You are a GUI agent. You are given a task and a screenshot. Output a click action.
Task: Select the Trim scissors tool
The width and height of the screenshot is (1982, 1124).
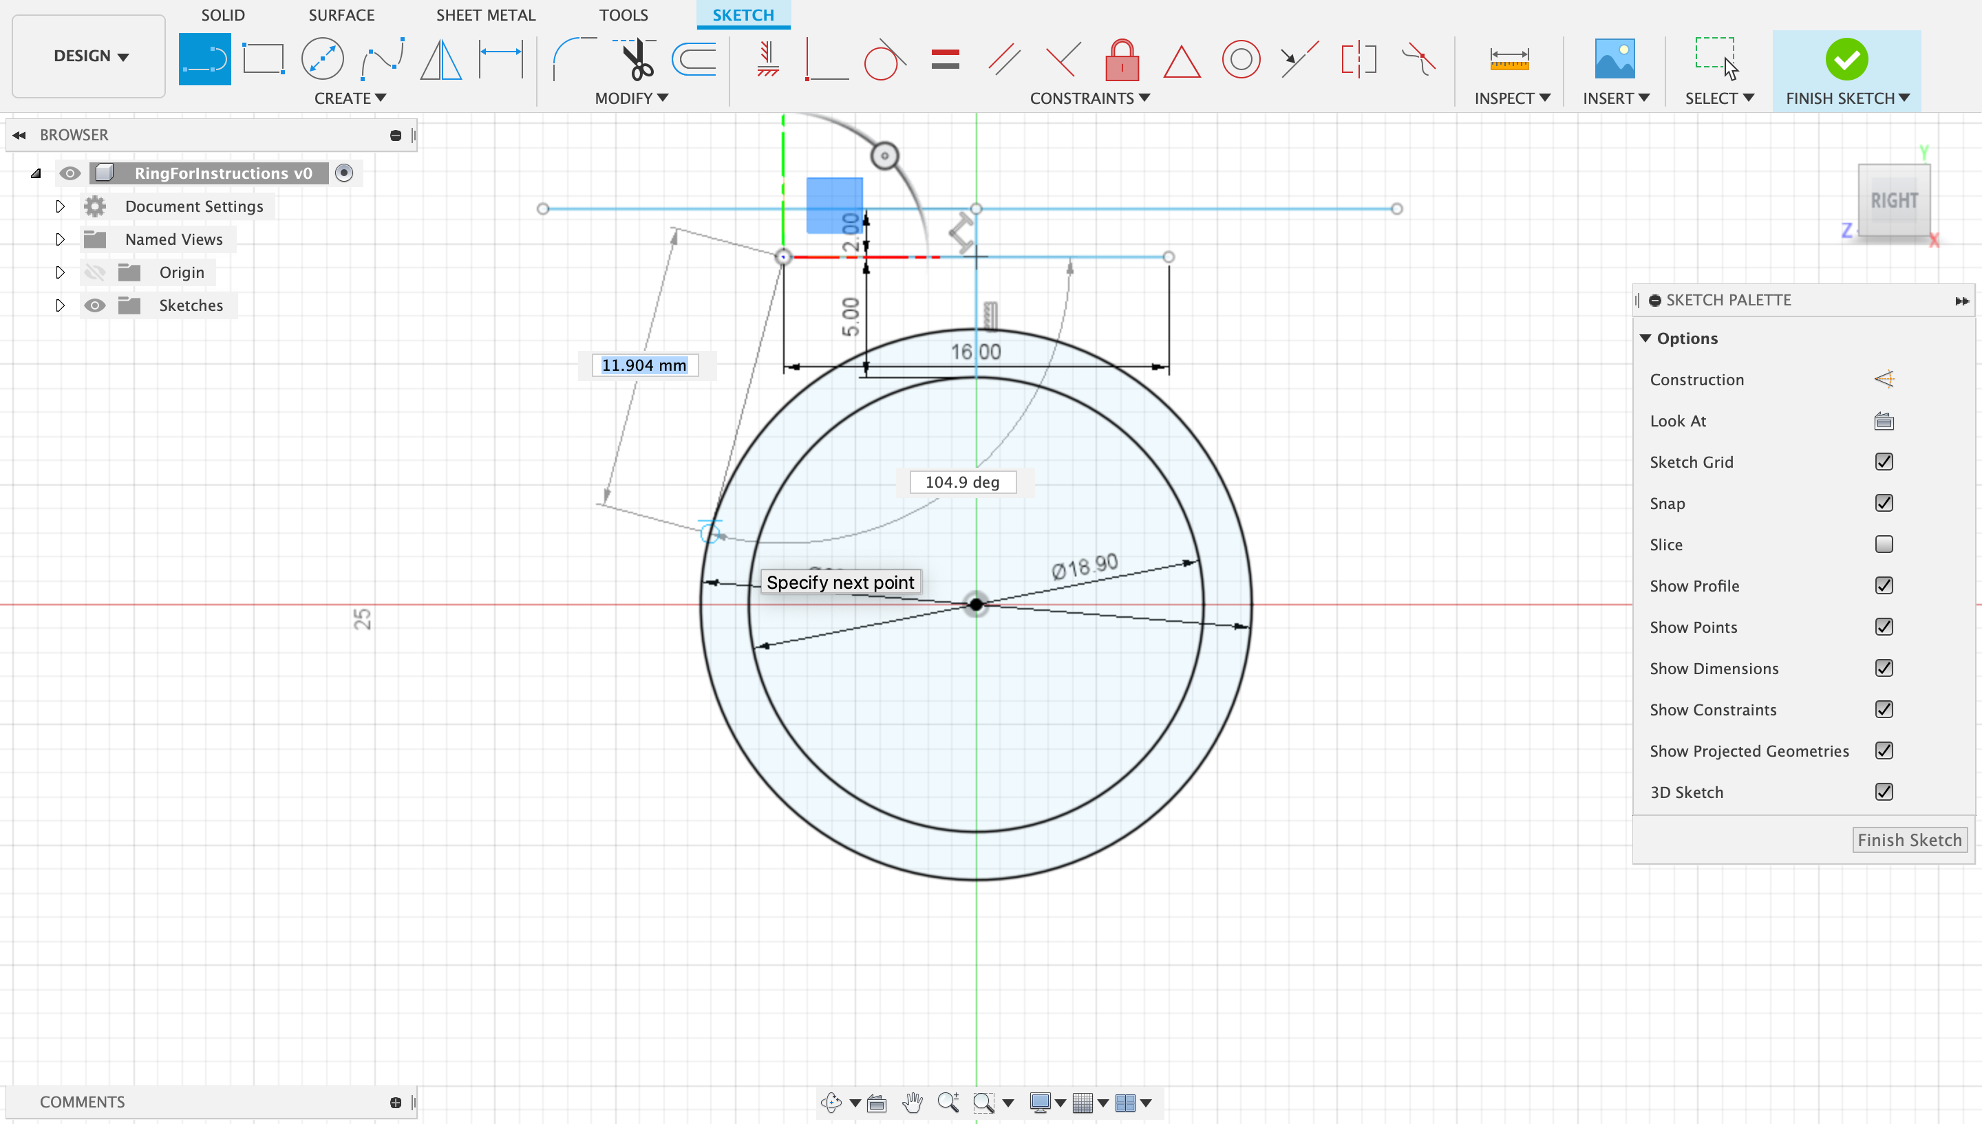[x=638, y=58]
